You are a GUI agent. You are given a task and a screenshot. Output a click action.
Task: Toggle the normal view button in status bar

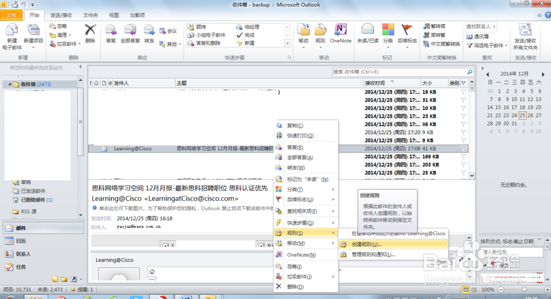tap(466, 290)
